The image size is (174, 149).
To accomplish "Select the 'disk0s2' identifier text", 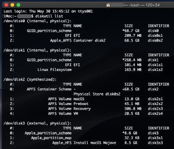I will pyautogui.click(x=155, y=40).
